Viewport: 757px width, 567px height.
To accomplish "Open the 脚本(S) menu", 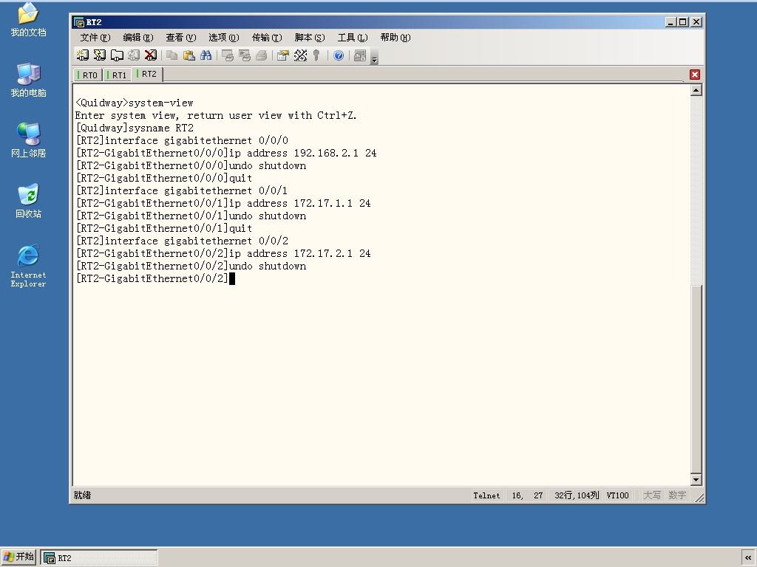I will 310,38.
